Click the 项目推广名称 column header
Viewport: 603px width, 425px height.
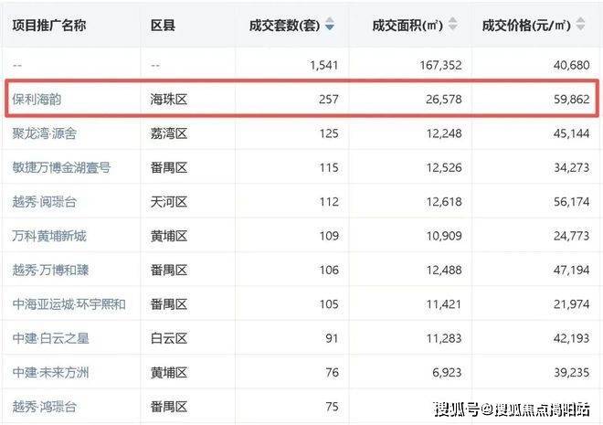click(x=49, y=26)
